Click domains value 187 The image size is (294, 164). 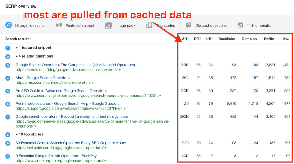pos(255,78)
